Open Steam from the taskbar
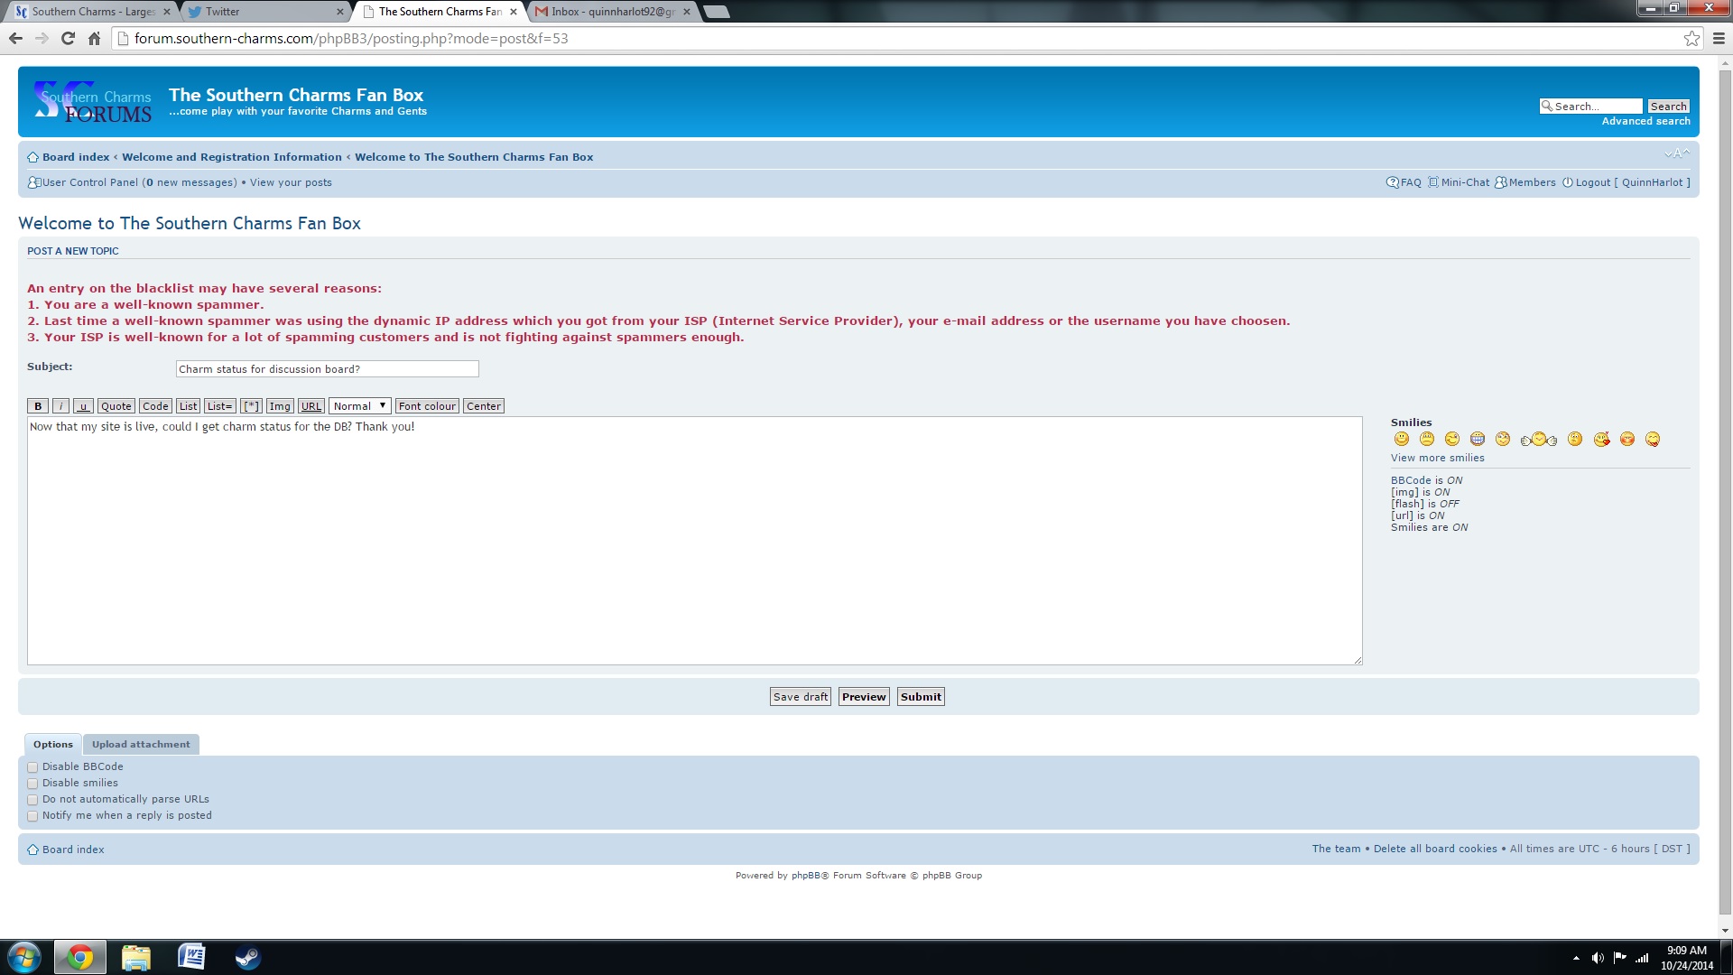Screen dimensions: 1733x975 coord(247,957)
